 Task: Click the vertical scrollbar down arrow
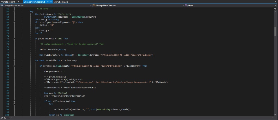point(276,115)
